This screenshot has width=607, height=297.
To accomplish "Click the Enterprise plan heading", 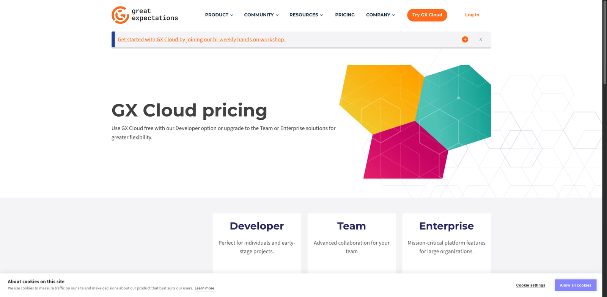I will pos(447,226).
